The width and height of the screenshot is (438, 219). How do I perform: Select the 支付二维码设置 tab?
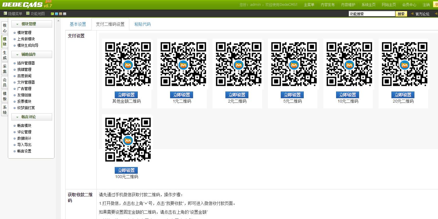click(110, 24)
